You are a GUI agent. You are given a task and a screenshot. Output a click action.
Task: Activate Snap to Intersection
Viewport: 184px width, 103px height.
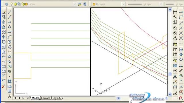click(181, 33)
